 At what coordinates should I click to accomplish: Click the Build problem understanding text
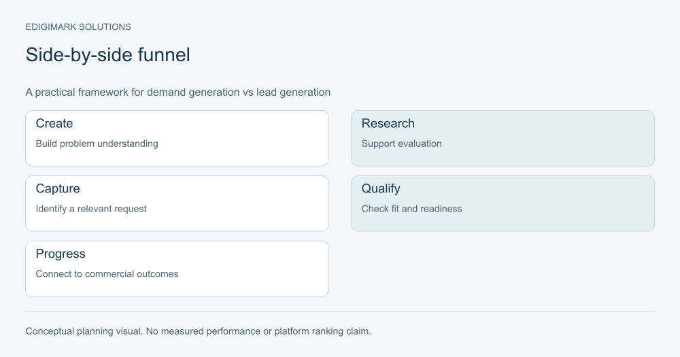[x=97, y=143]
